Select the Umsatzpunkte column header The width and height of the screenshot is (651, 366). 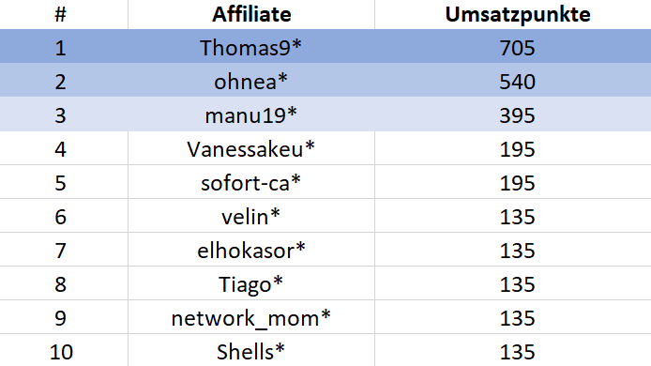[517, 14]
